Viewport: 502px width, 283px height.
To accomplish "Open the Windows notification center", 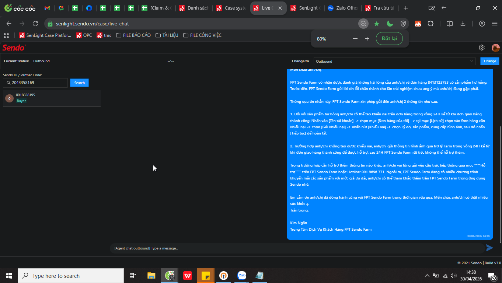I will tap(492, 276).
